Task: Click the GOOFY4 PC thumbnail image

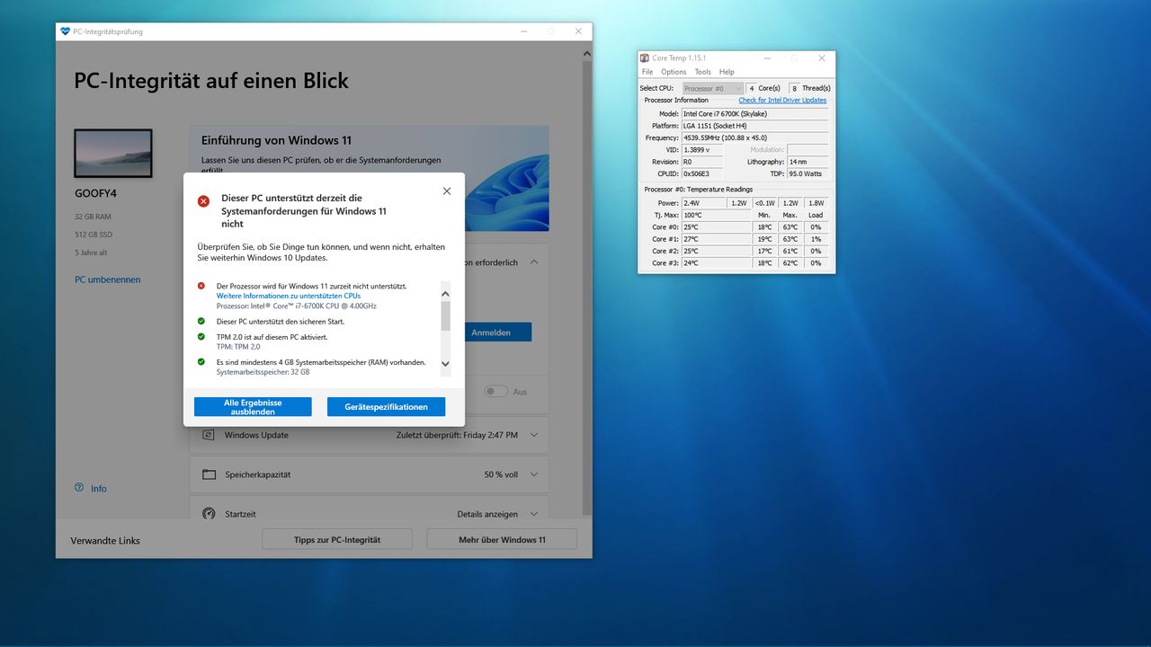Action: pos(113,154)
